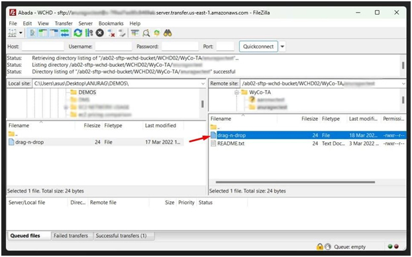Open the local parent directory folder
Screen dimensions: 412x257
click(x=13, y=134)
